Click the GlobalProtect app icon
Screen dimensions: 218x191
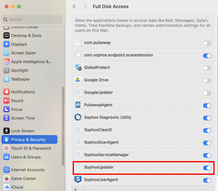click(78, 68)
